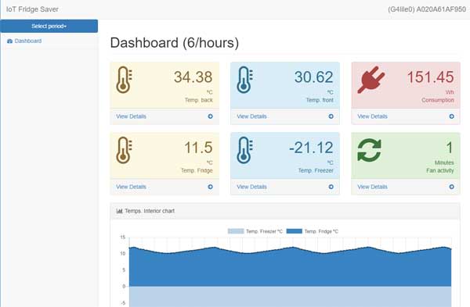Click the Temp. Fridge thermometer icon
470x307 pixels.
(124, 150)
